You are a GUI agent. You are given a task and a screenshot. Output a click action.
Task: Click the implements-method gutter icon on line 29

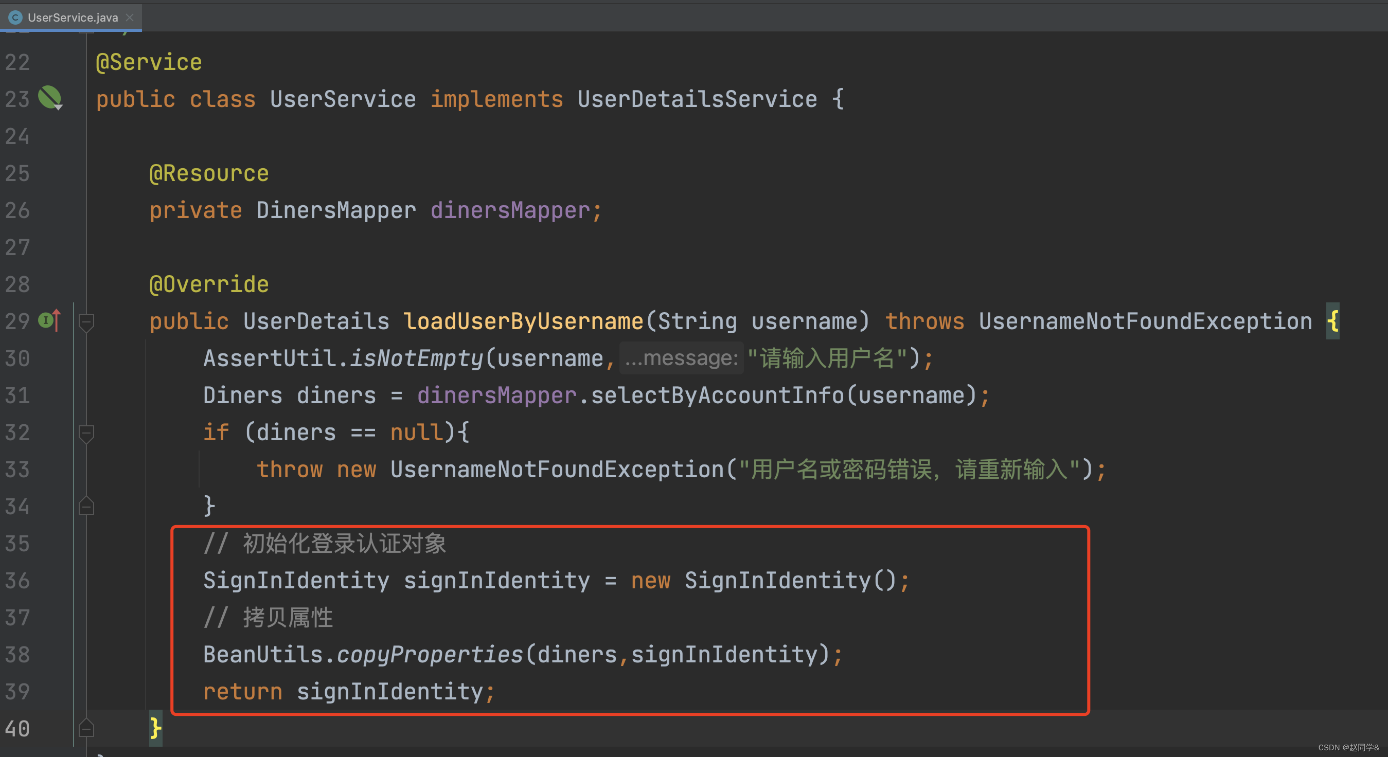(x=49, y=320)
